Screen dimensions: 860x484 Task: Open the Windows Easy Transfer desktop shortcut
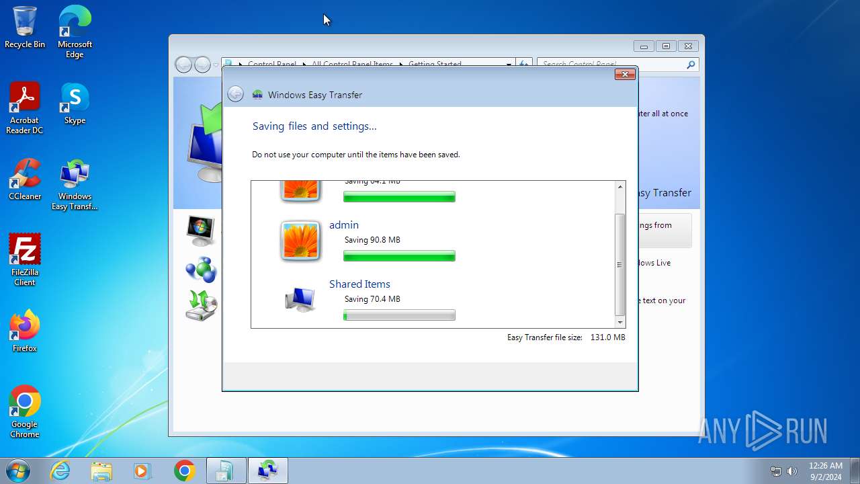(x=75, y=185)
